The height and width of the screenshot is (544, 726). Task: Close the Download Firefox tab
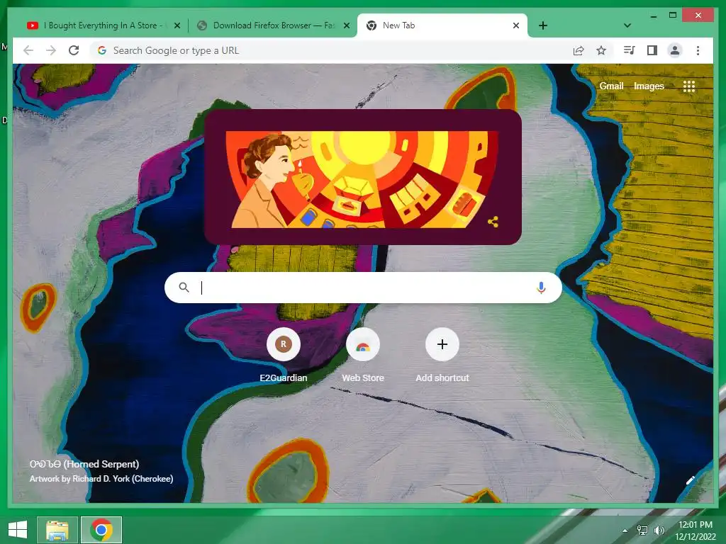[346, 26]
